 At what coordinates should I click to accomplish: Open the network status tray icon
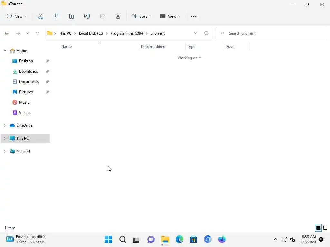pyautogui.click(x=284, y=239)
